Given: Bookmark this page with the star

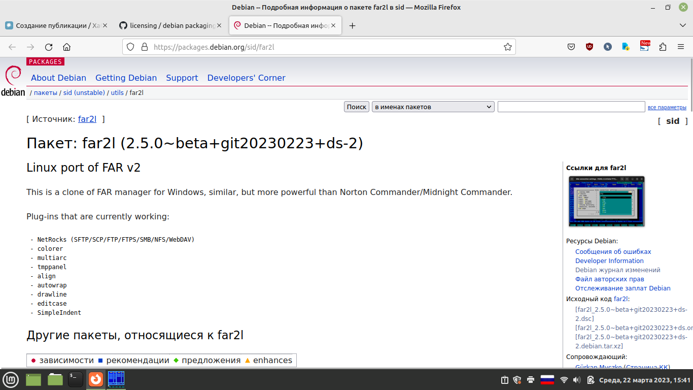Looking at the screenshot, I should (x=507, y=47).
